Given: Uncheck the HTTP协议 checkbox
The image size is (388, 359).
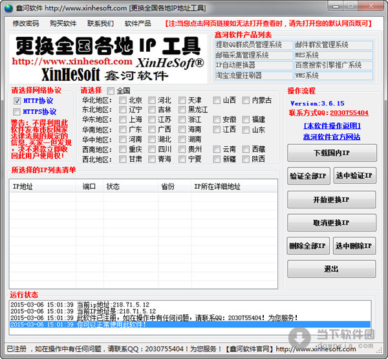Looking at the screenshot, I should (x=17, y=101).
